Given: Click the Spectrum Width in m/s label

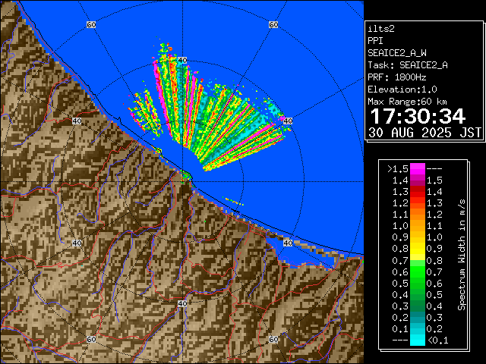Looking at the screenshot, I should [x=461, y=250].
